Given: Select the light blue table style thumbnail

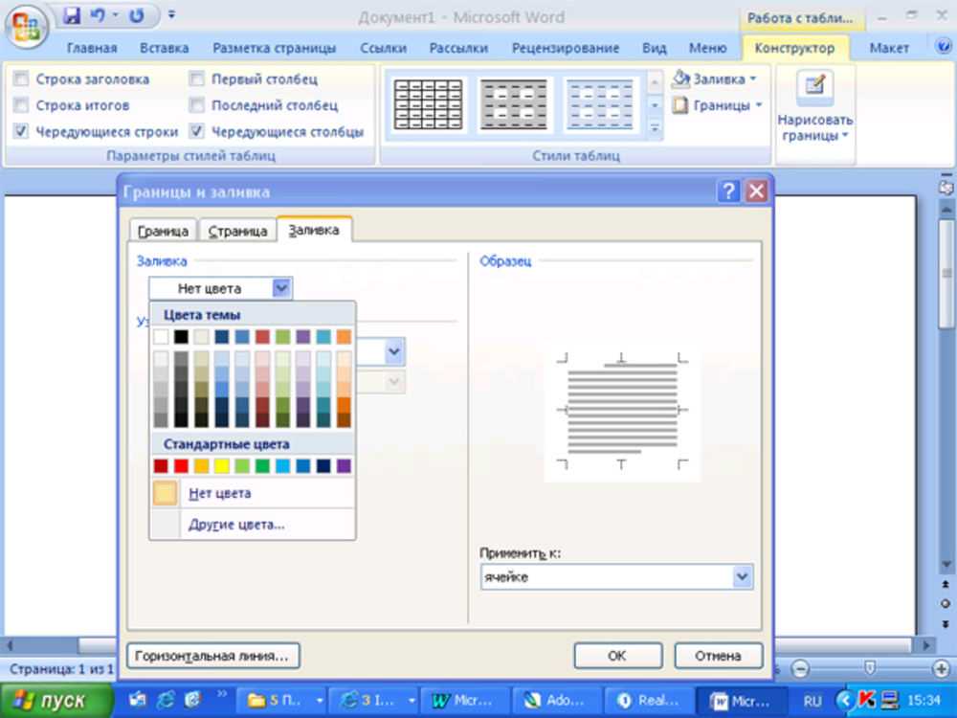Looking at the screenshot, I should [x=600, y=105].
